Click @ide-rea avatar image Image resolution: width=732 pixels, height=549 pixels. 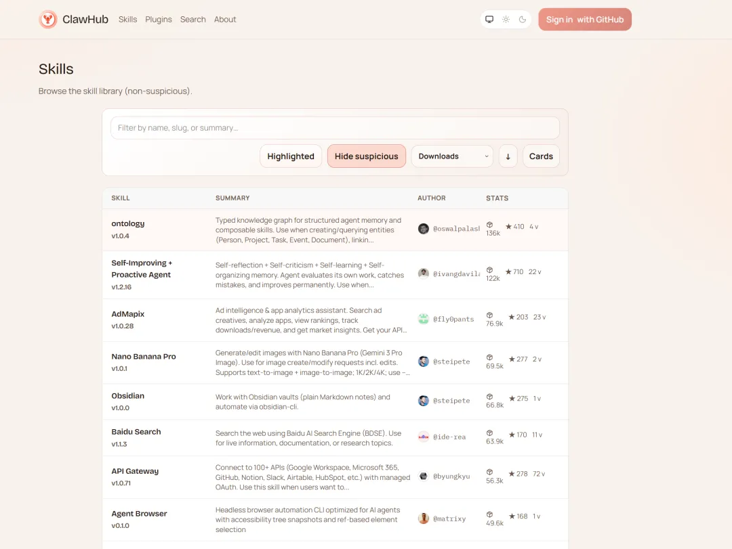(x=424, y=437)
